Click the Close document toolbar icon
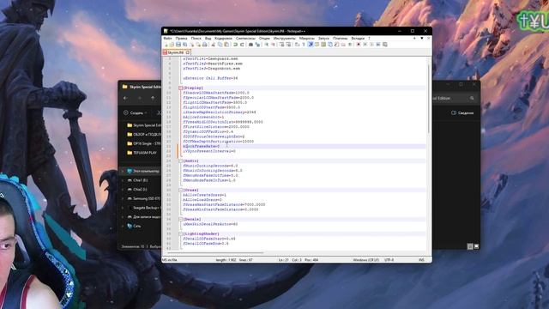 click(x=192, y=45)
